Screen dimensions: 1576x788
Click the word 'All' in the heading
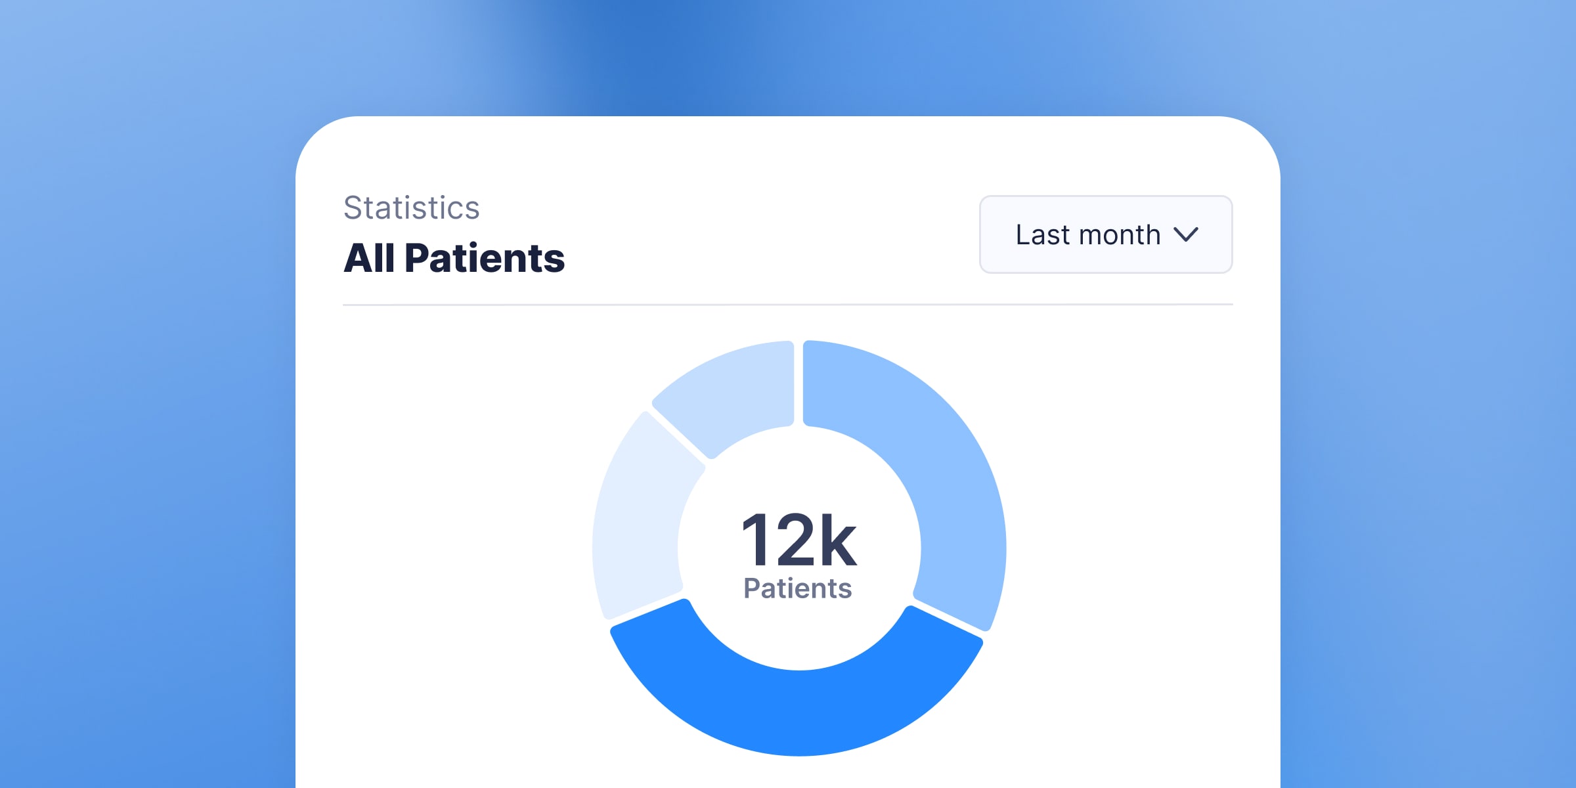coord(370,257)
